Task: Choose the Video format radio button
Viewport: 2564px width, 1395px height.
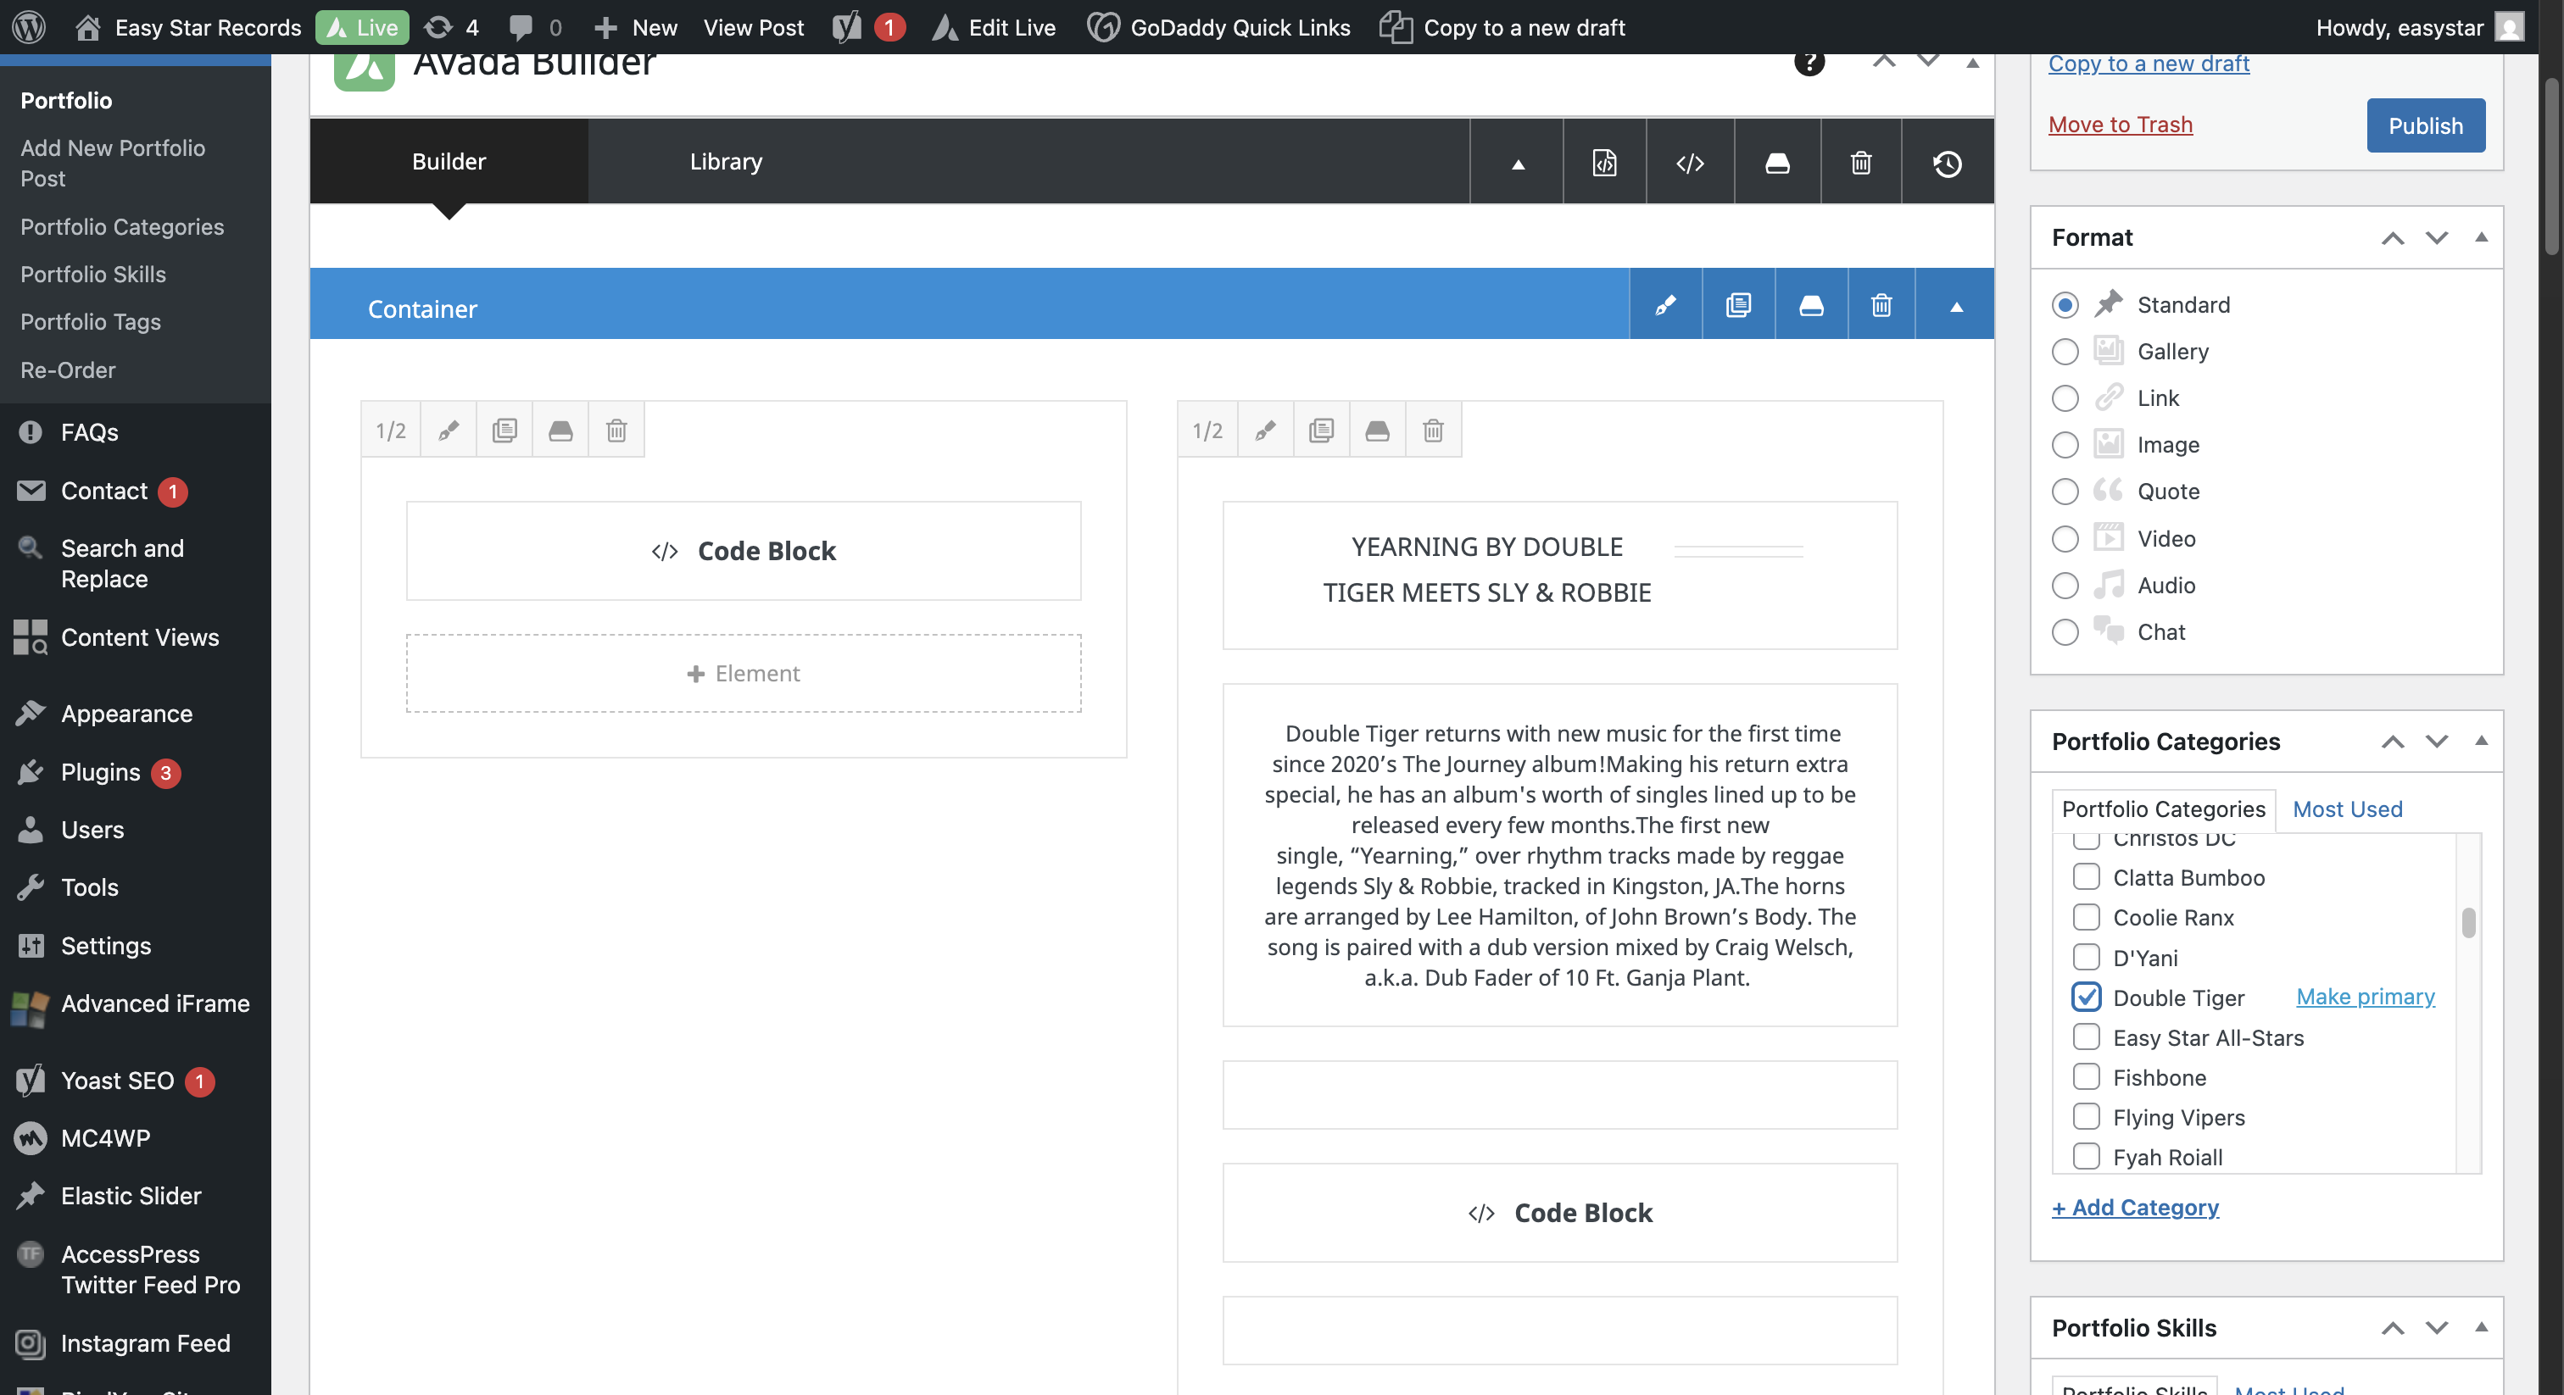Action: (2065, 538)
